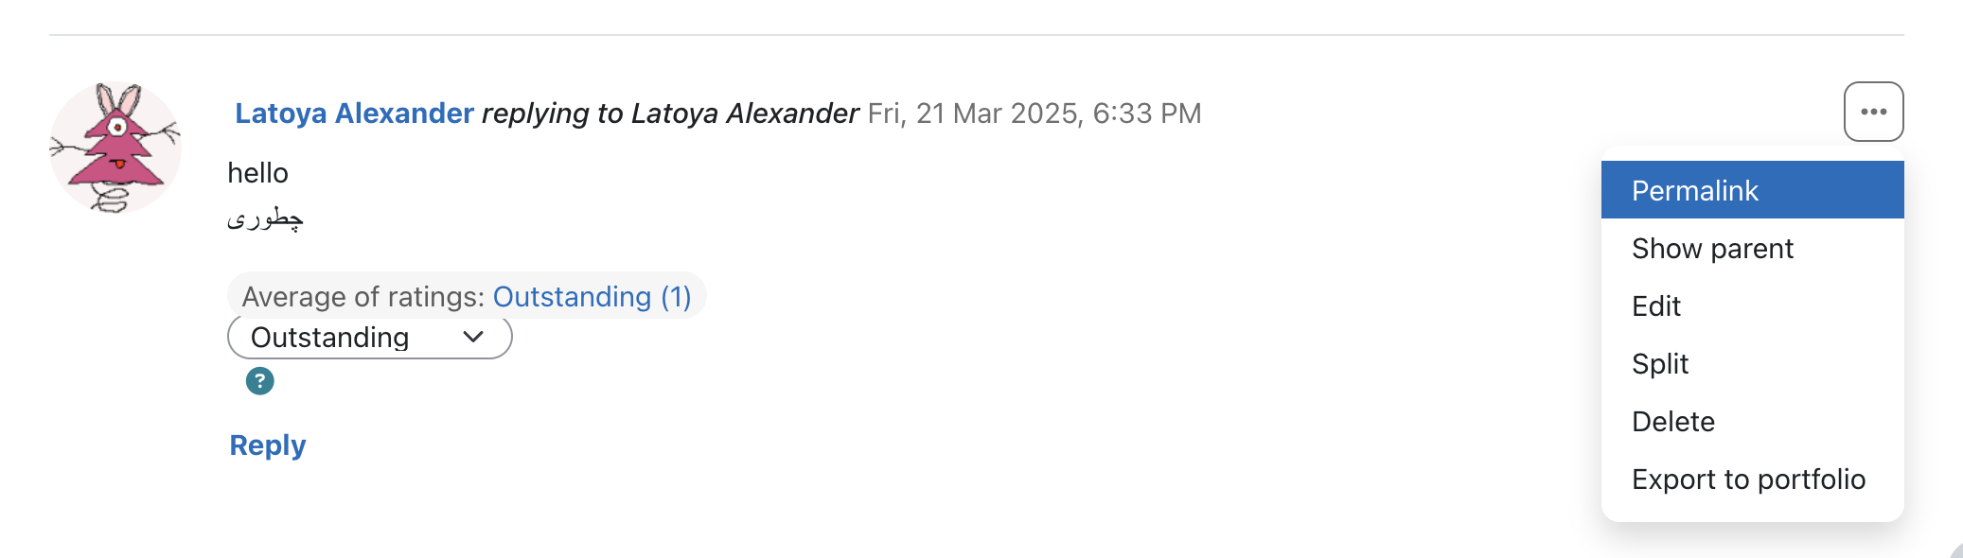
Task: Click the gray corner icon at bottom right
Action: [1955, 550]
